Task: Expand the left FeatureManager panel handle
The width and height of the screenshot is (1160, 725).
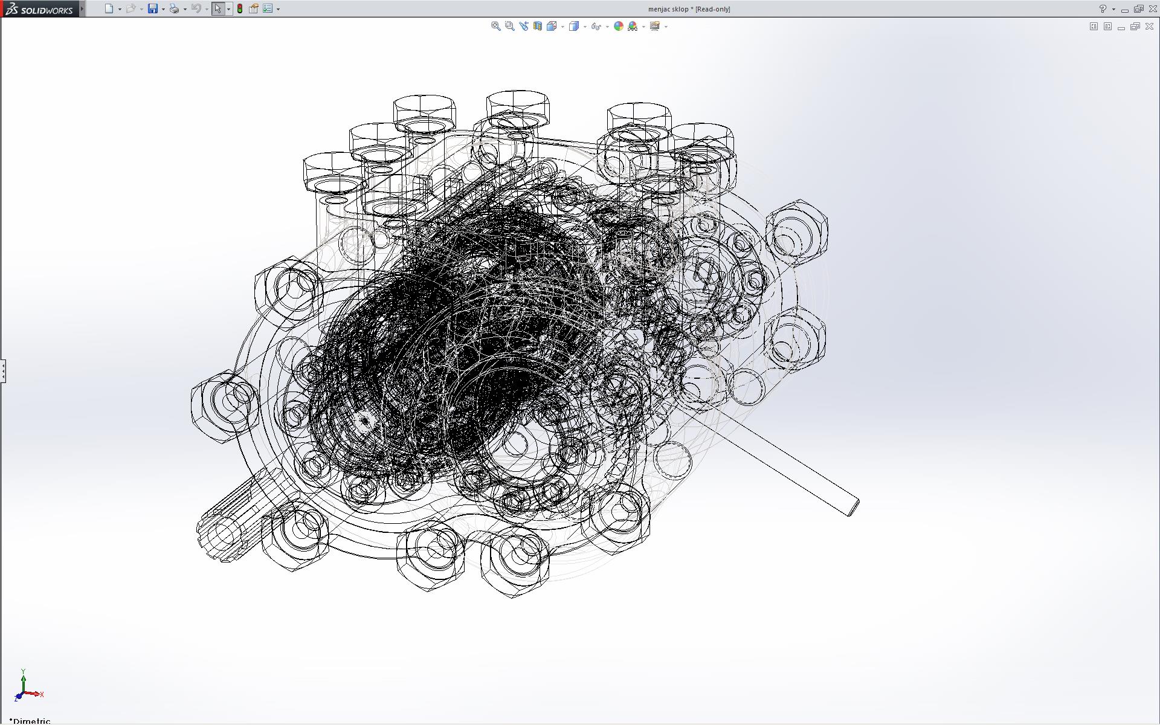Action: pos(3,370)
